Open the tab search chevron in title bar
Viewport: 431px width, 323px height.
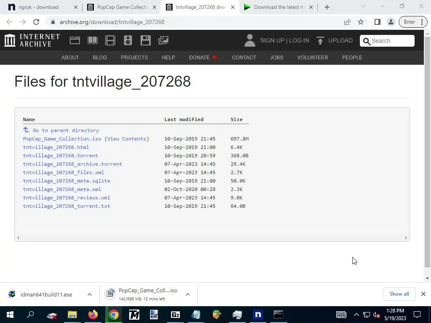(x=363, y=6)
